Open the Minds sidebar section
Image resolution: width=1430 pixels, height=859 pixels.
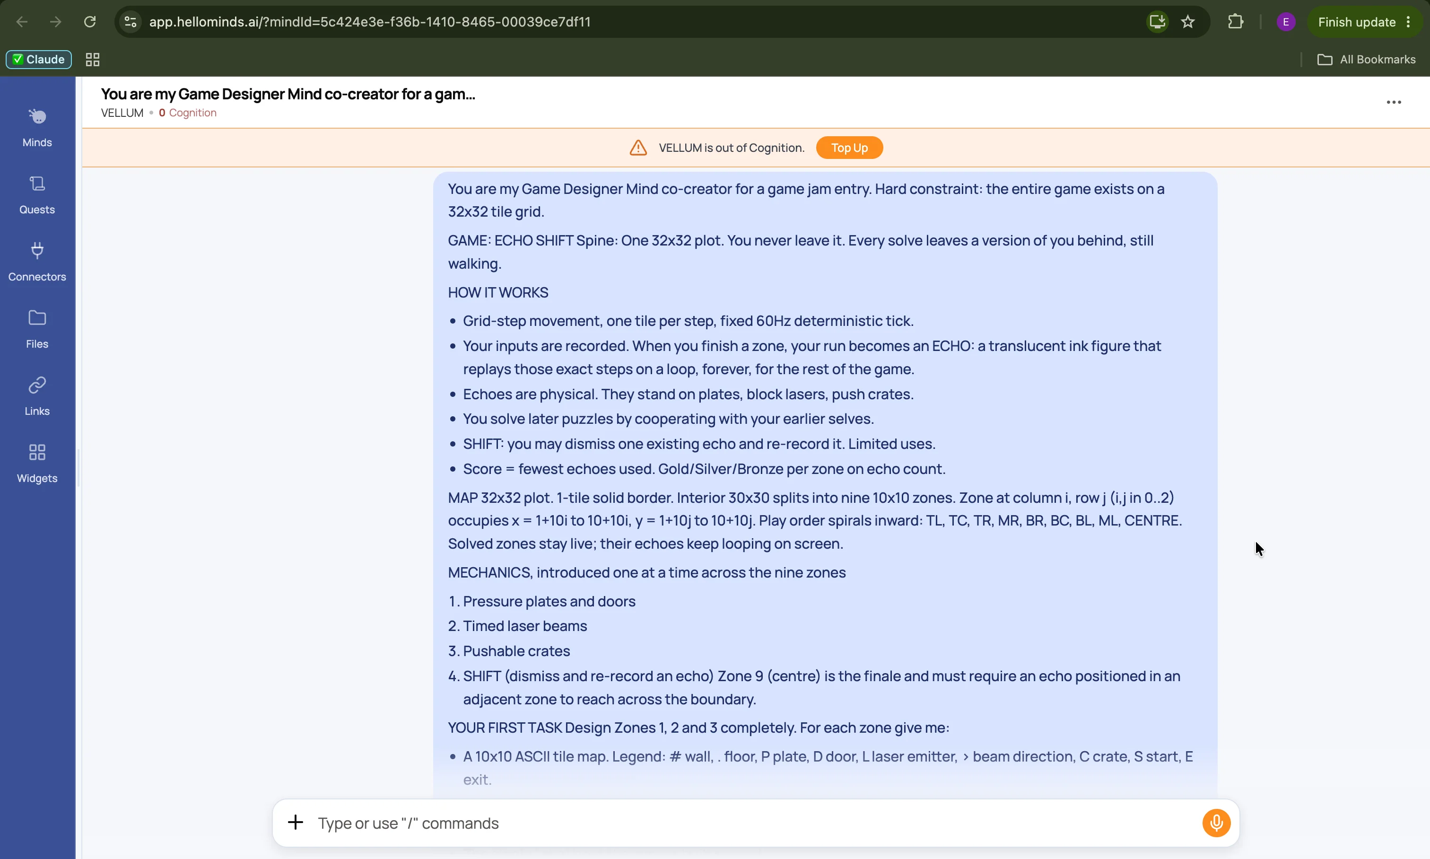37,128
